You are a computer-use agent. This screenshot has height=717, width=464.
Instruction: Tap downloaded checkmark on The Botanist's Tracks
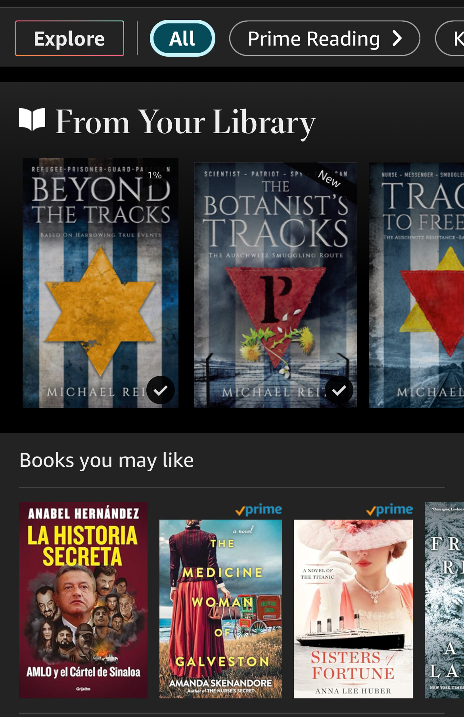(339, 390)
